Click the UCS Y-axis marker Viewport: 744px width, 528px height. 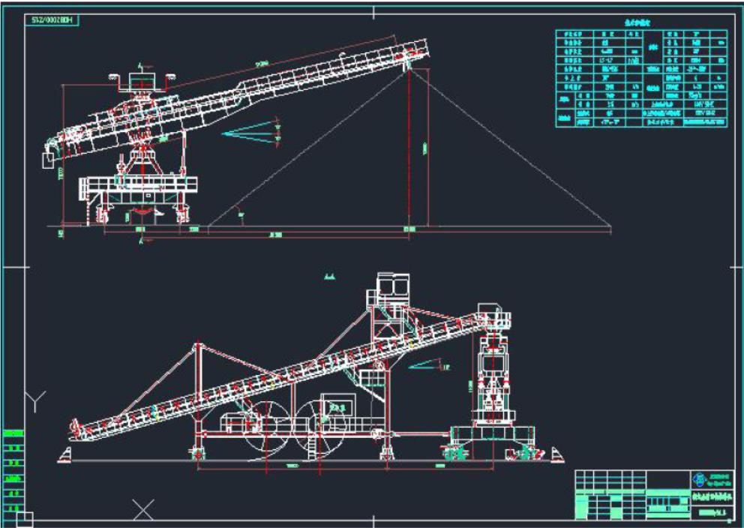click(35, 400)
